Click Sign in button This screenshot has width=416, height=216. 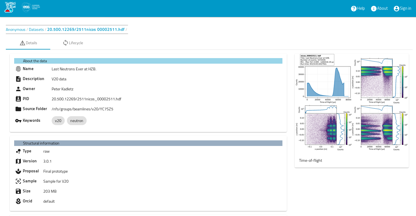(402, 8)
